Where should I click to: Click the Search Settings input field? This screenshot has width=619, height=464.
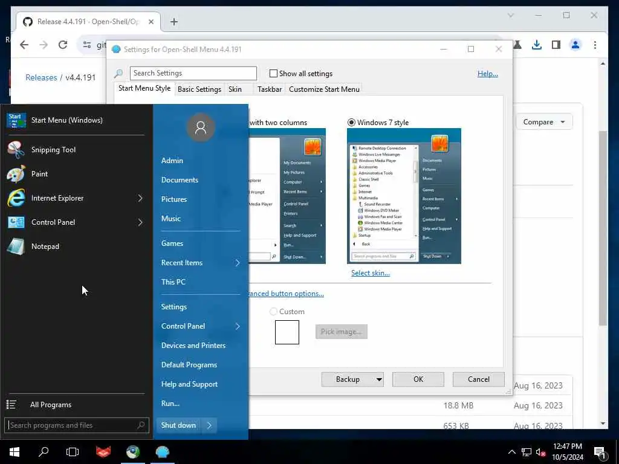[193, 73]
